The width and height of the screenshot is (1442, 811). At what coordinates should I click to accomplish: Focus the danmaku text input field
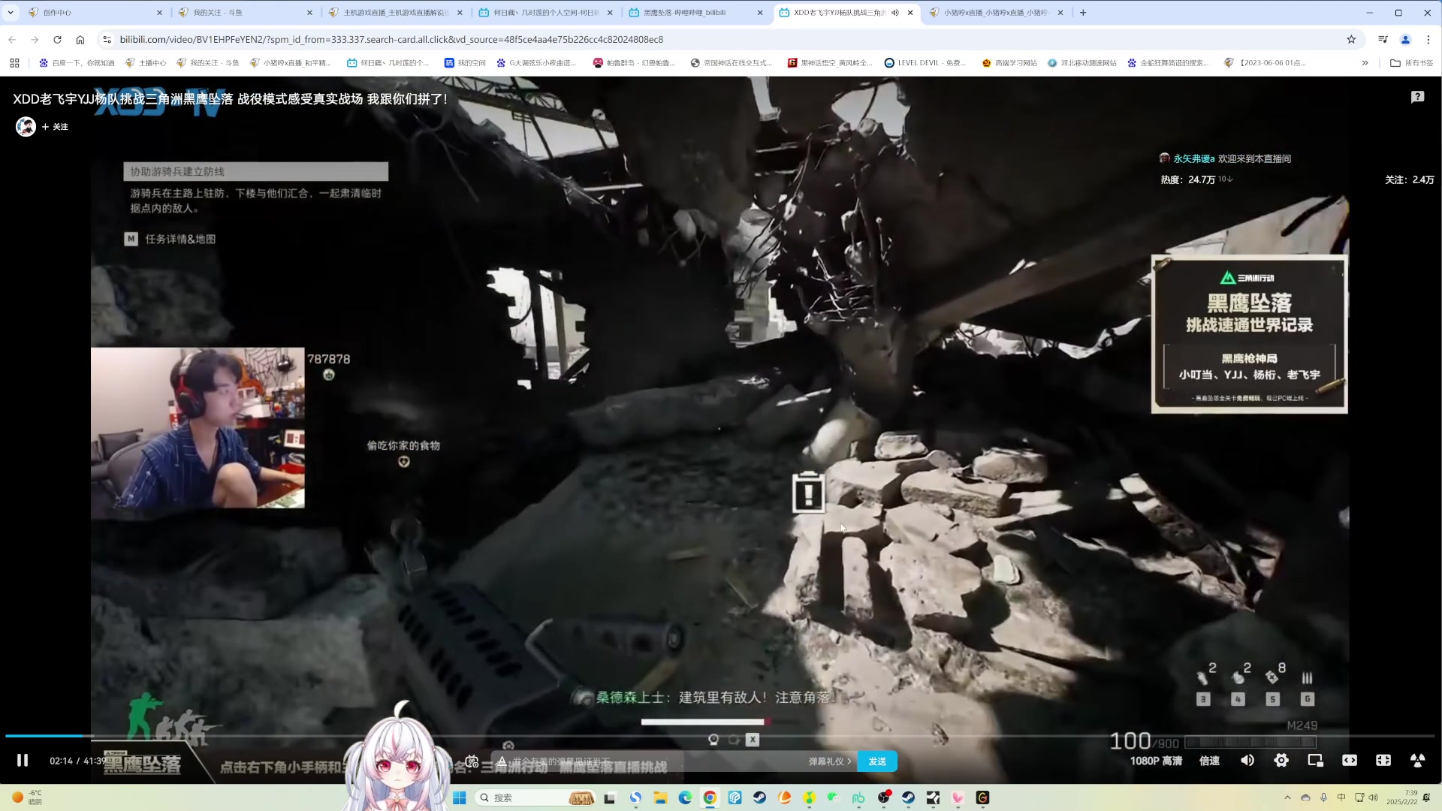click(x=653, y=761)
